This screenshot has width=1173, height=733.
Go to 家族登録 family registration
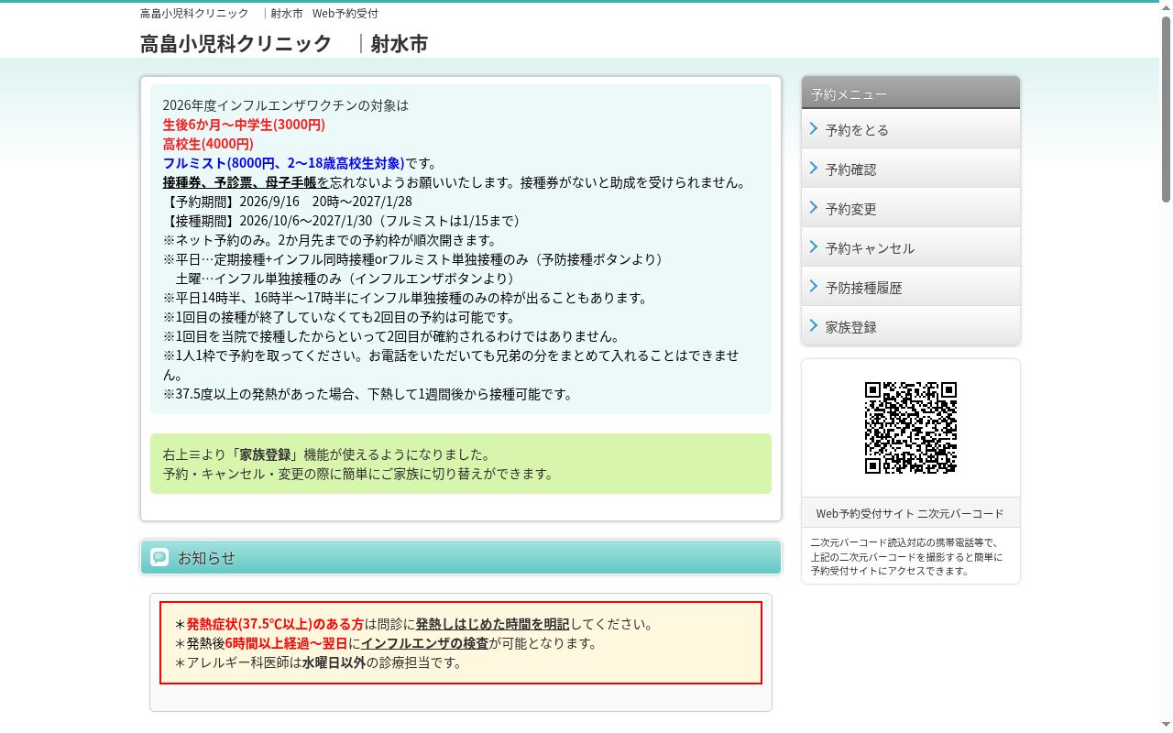(x=911, y=326)
